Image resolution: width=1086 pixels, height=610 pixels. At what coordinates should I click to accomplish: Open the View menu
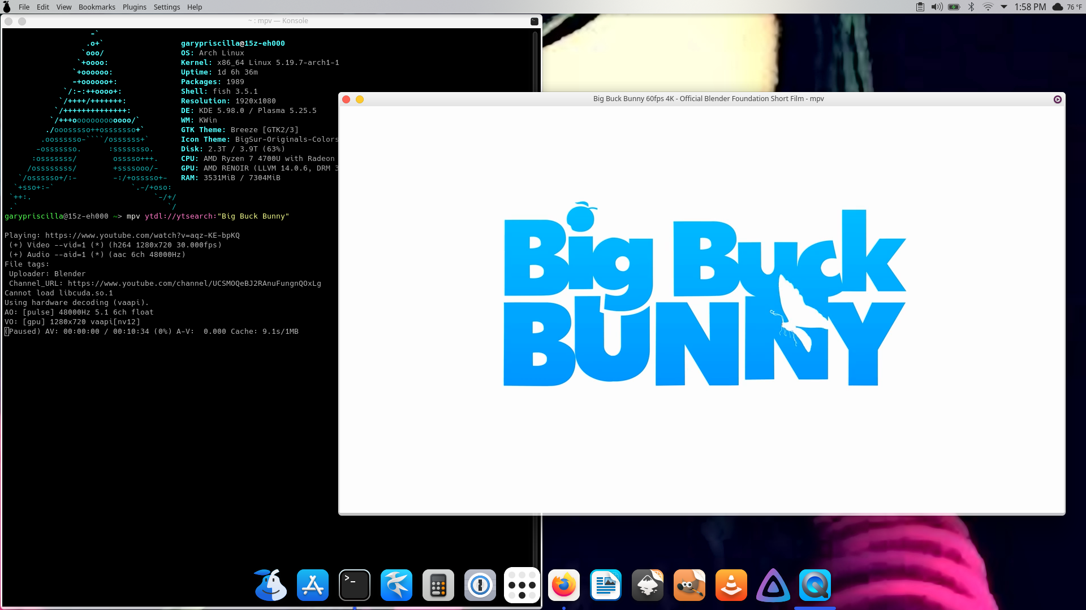pyautogui.click(x=64, y=7)
